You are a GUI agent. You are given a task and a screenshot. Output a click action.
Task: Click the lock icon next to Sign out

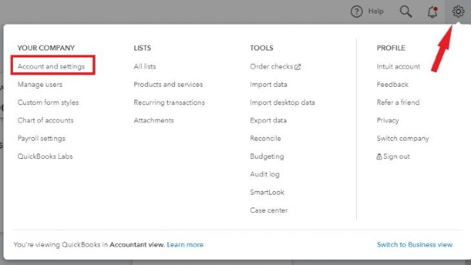[379, 156]
